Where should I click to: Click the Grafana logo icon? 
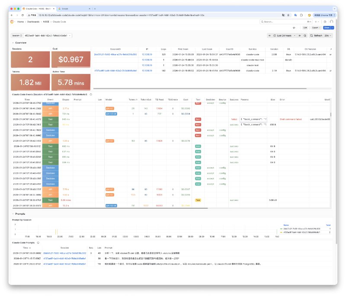coord(12,21)
